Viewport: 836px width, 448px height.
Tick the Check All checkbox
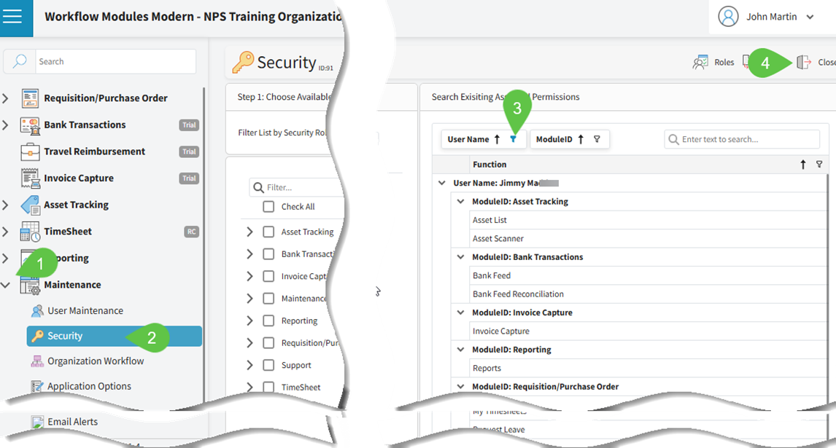[x=268, y=207]
